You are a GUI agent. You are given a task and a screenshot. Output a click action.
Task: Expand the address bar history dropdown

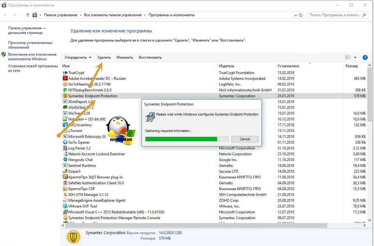295,15
